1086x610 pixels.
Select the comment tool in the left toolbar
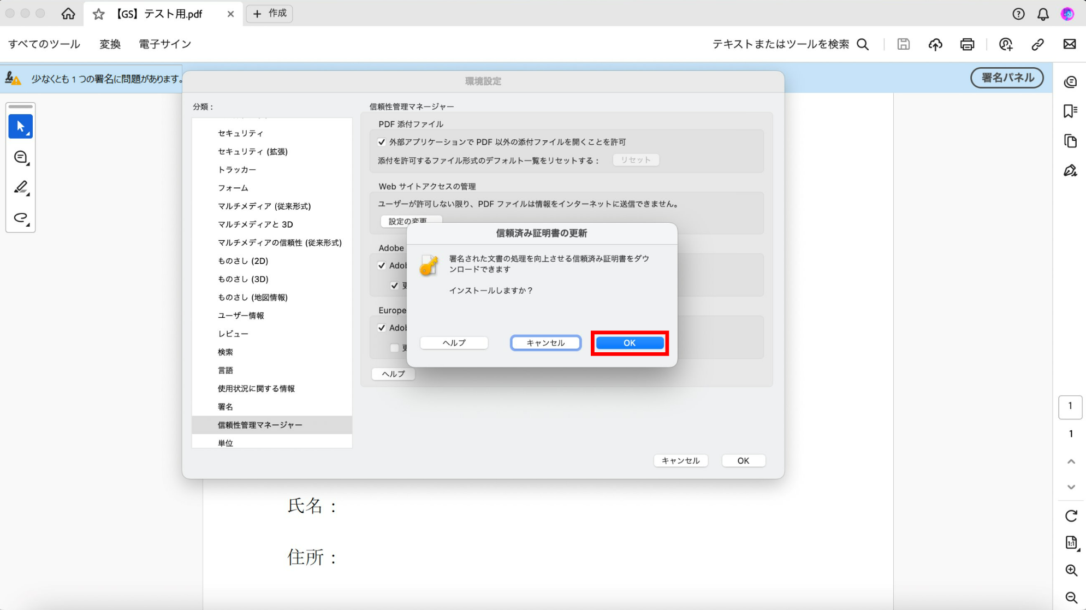20,157
